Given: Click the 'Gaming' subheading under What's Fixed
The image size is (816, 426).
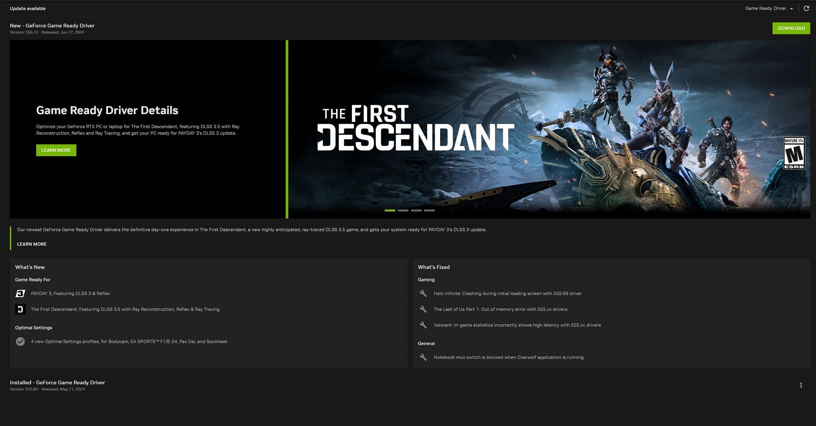Looking at the screenshot, I should click(x=426, y=280).
